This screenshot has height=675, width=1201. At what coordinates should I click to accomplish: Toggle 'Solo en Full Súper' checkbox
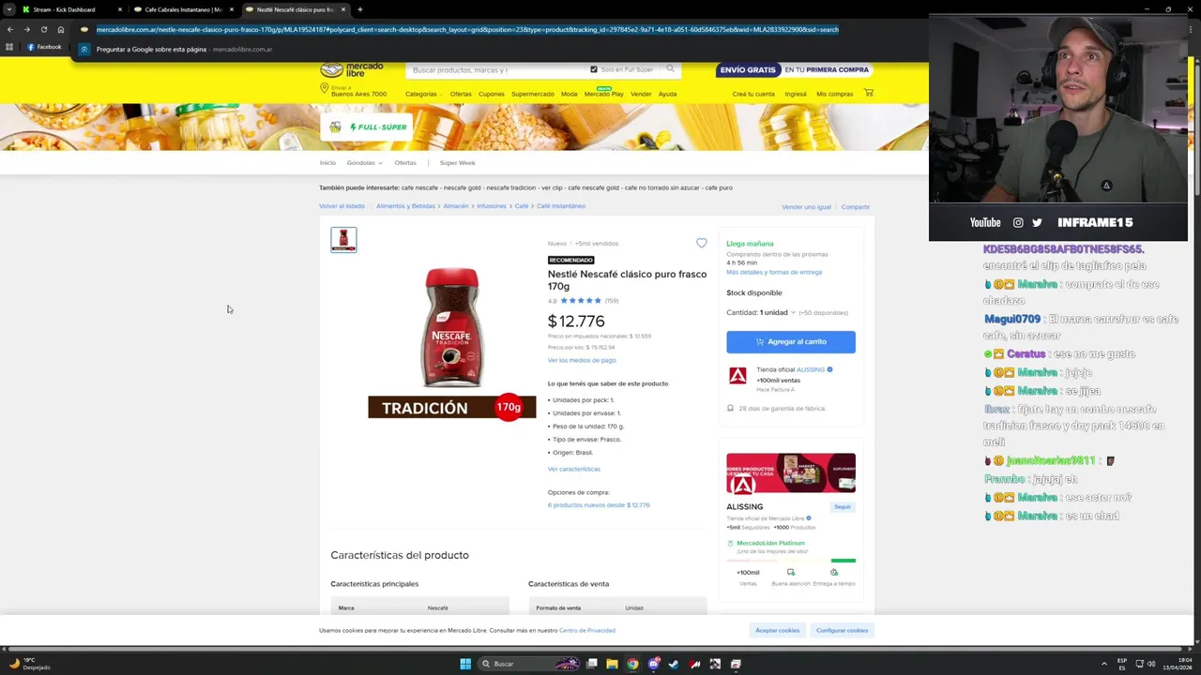pos(594,69)
